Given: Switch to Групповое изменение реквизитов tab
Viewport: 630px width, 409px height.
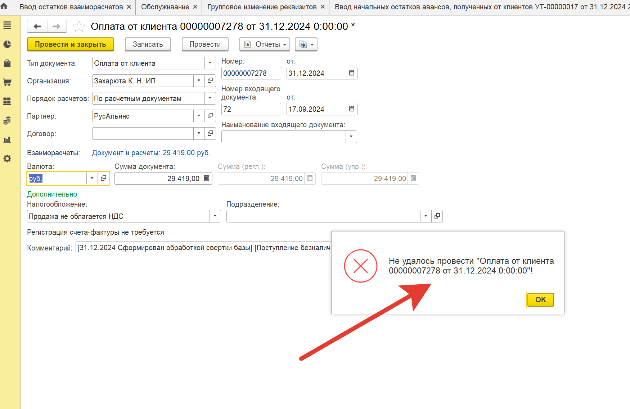Looking at the screenshot, I should 262,7.
